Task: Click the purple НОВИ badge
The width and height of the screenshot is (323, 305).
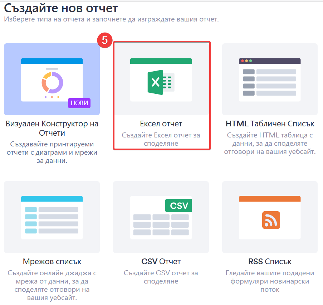Action: [x=79, y=103]
